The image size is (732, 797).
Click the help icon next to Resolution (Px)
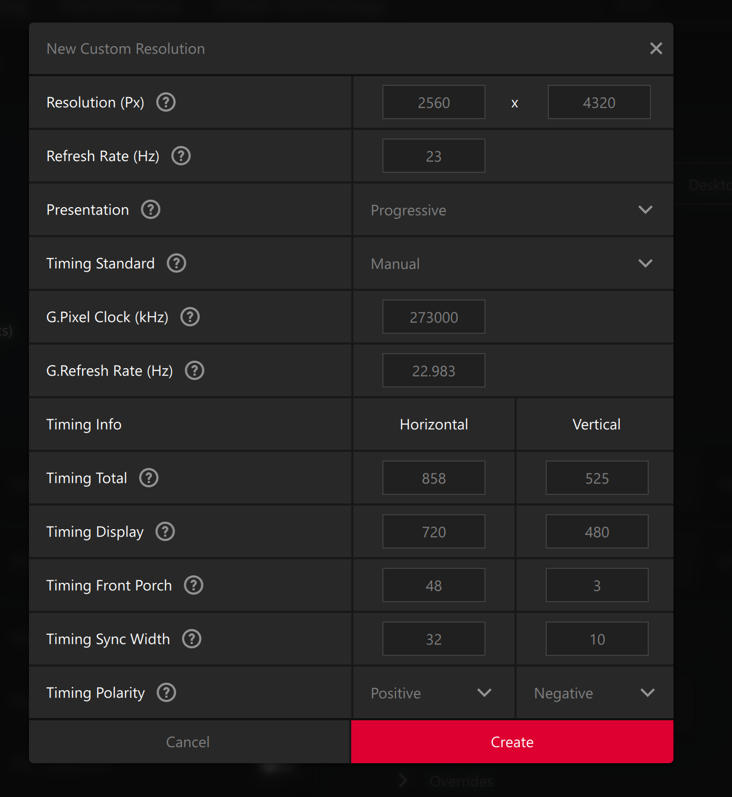(166, 102)
